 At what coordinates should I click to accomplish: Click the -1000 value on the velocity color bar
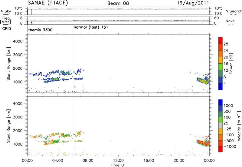230,147
